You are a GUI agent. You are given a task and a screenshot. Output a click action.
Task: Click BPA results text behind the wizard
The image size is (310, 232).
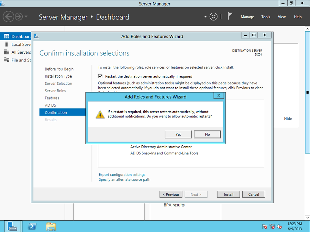pos(174,205)
